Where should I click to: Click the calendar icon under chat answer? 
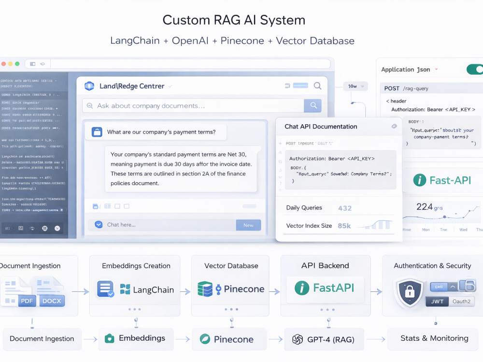click(x=96, y=206)
